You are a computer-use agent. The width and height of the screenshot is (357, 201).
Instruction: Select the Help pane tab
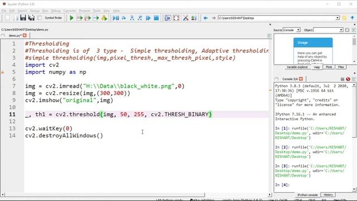point(317,67)
